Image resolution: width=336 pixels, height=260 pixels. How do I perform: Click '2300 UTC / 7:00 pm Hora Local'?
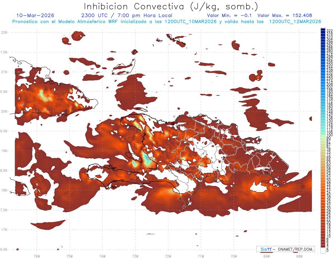(127, 15)
